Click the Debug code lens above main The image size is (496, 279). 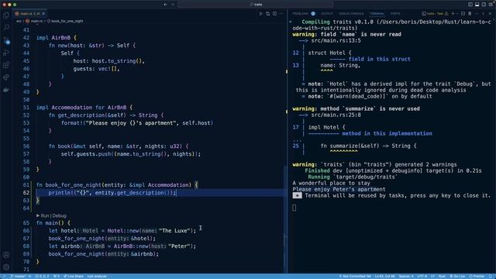click(x=60, y=215)
